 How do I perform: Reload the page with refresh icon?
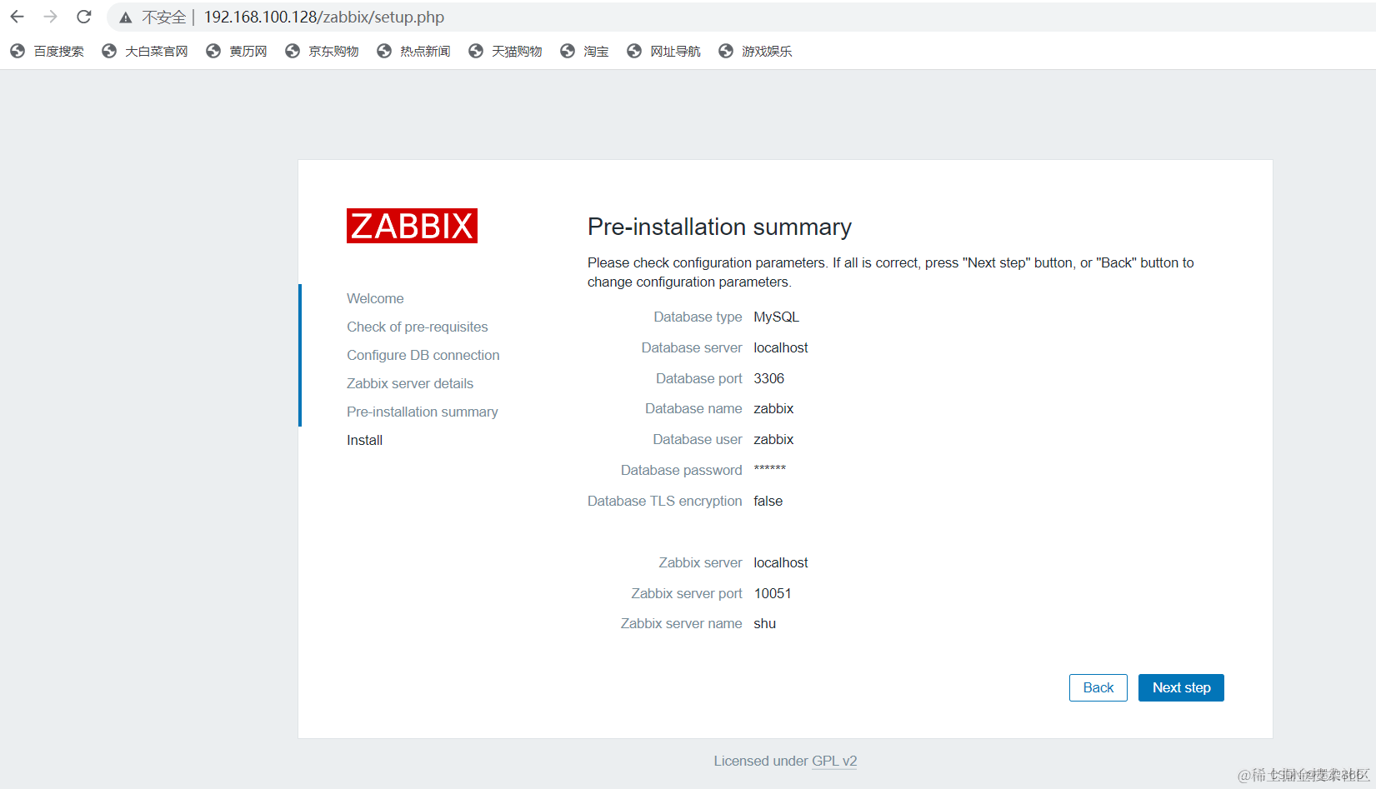[83, 17]
